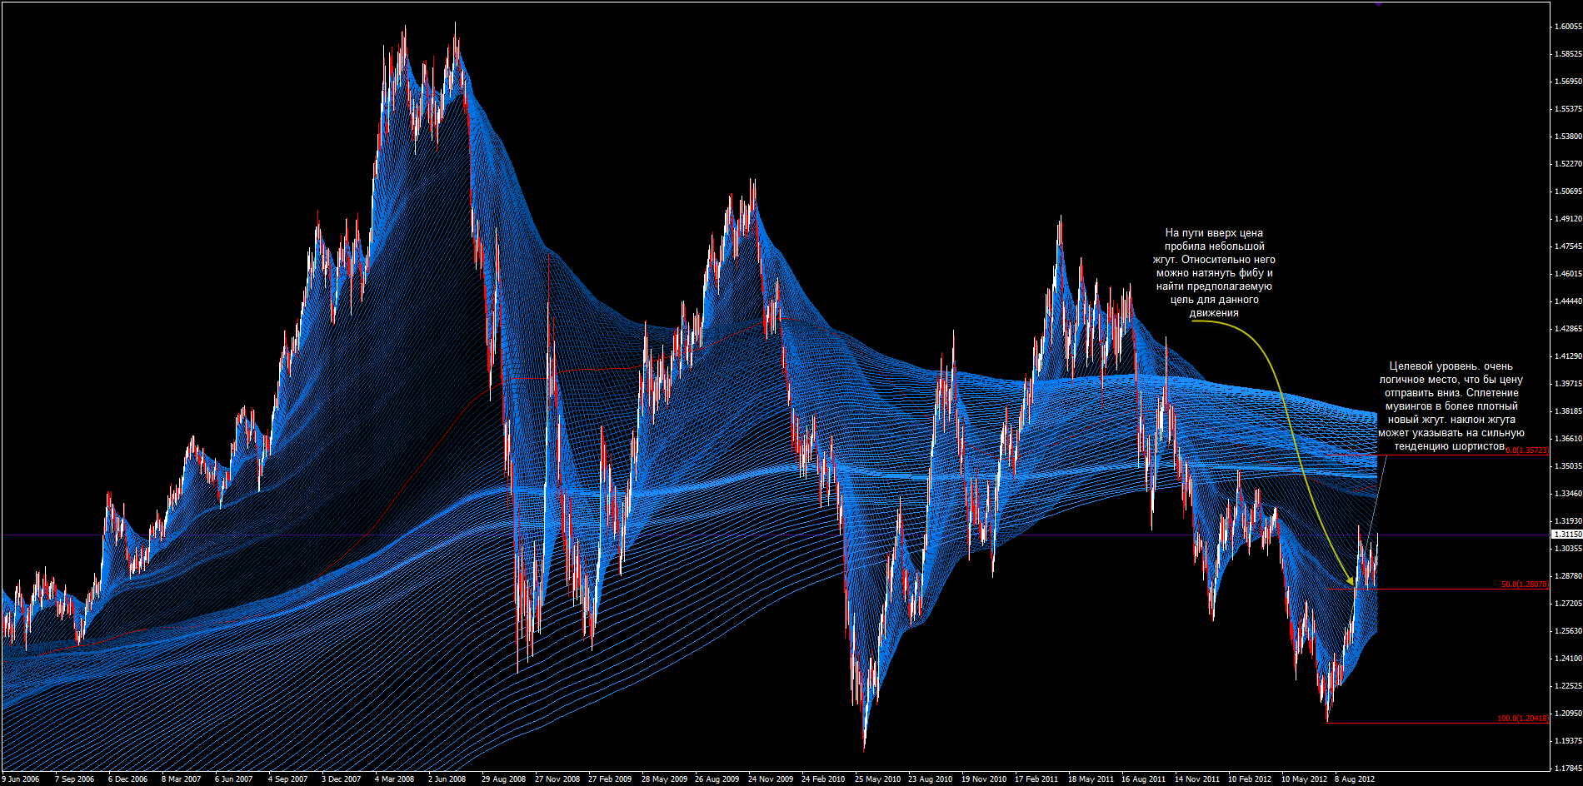Click the 1.31930 price scale label

1568,521
